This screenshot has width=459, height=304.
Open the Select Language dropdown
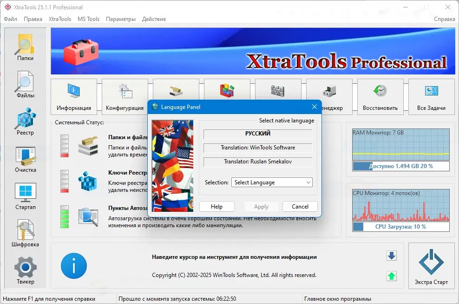(x=272, y=182)
